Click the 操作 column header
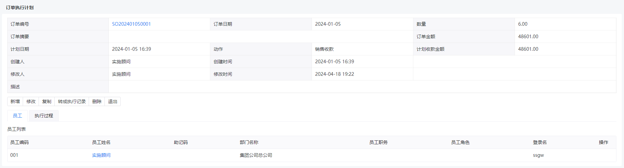 click(604, 142)
